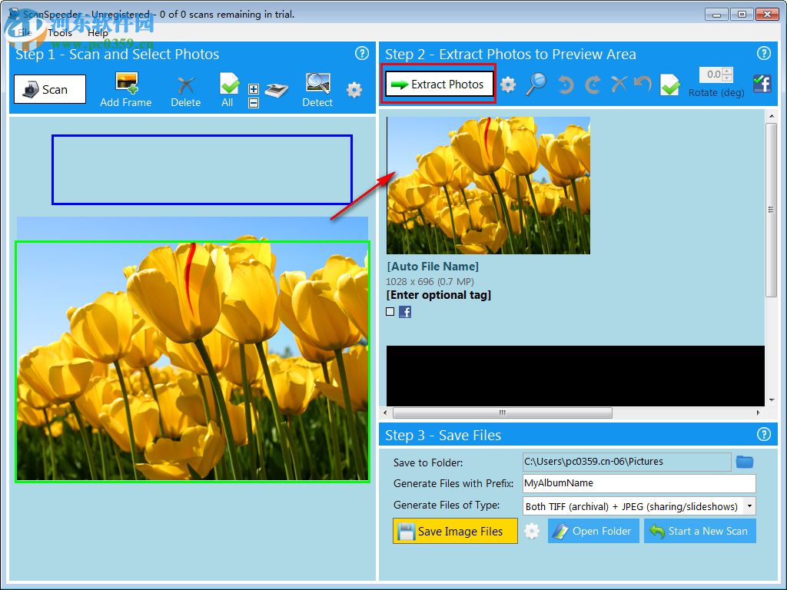Click the Rotate degrees value field

click(x=711, y=75)
